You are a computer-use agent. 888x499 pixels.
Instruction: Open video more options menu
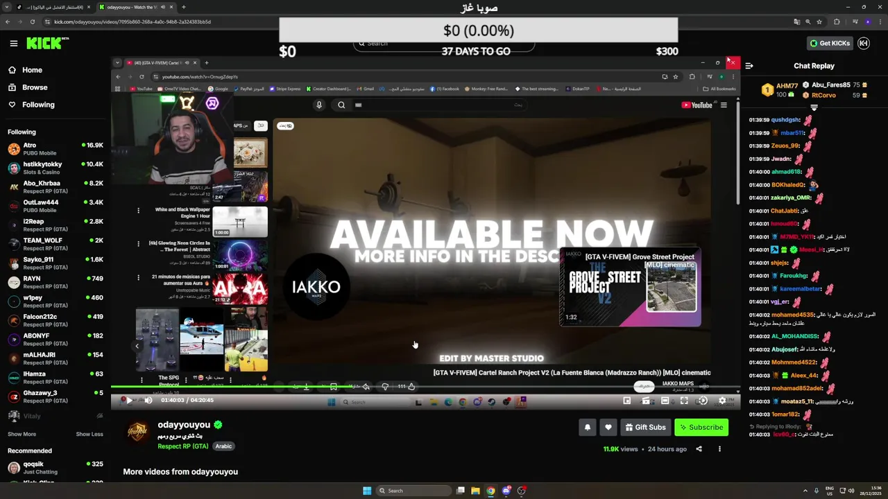(x=719, y=449)
